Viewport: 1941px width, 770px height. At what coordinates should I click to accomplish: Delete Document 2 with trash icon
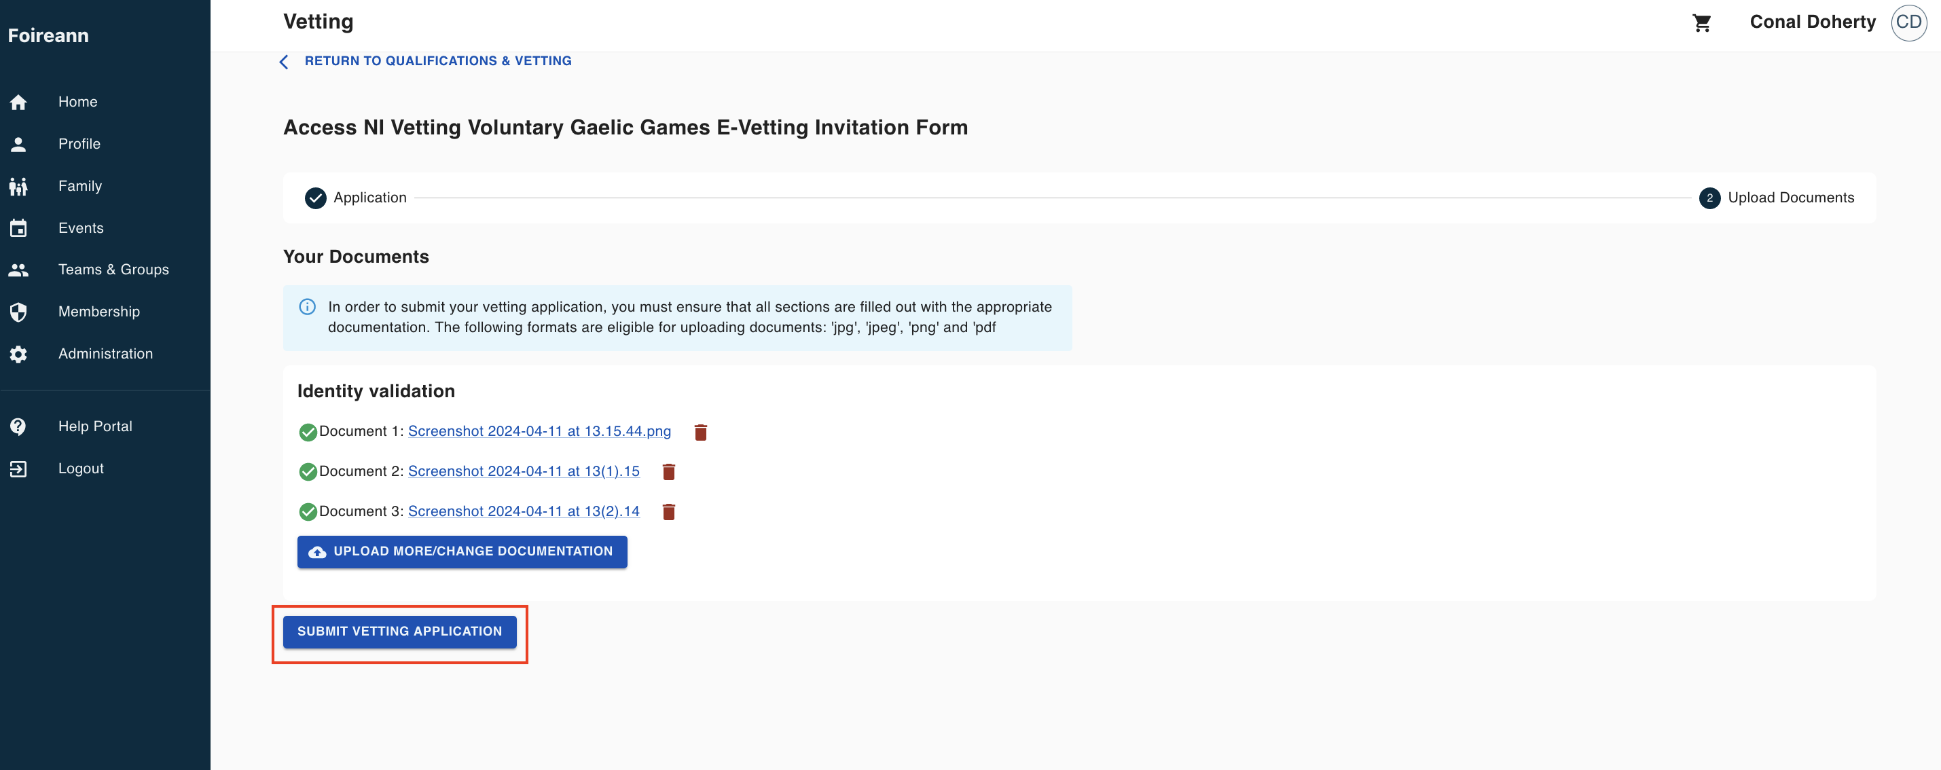click(x=668, y=472)
